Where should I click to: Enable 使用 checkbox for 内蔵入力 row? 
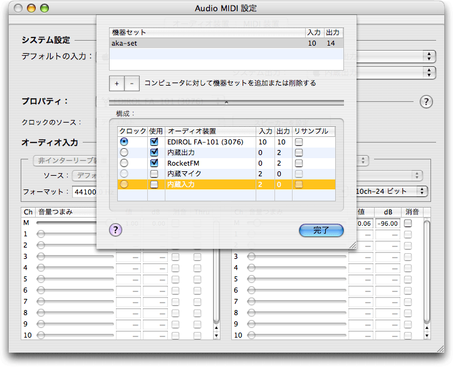(x=154, y=184)
